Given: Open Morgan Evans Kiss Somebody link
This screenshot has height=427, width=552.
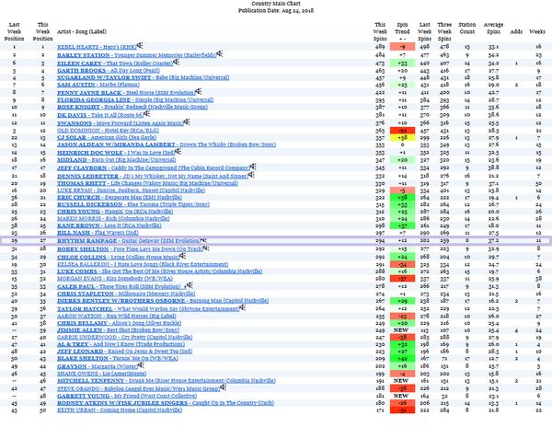Looking at the screenshot, I should 115,279.
